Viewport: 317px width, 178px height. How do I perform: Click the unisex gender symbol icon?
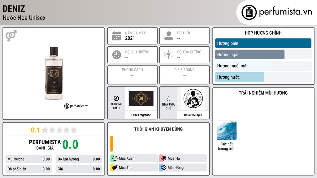11,36
